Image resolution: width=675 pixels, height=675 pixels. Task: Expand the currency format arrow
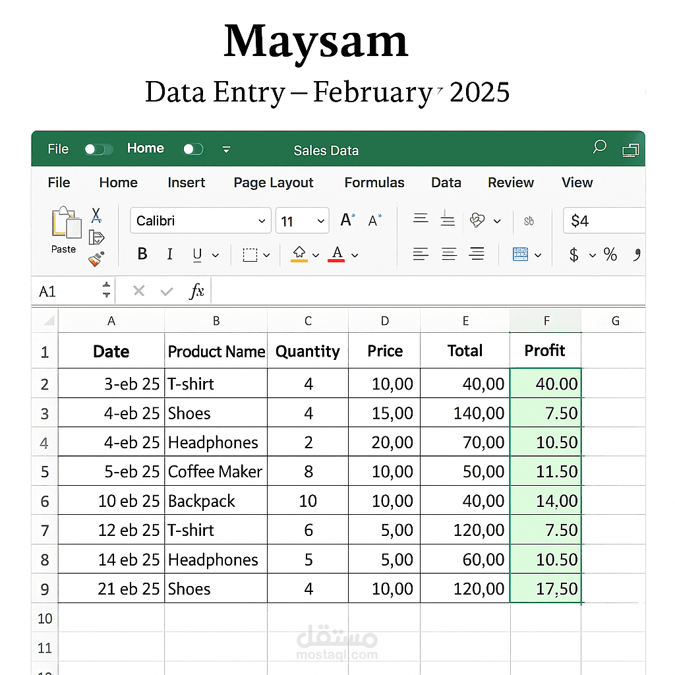coord(593,255)
